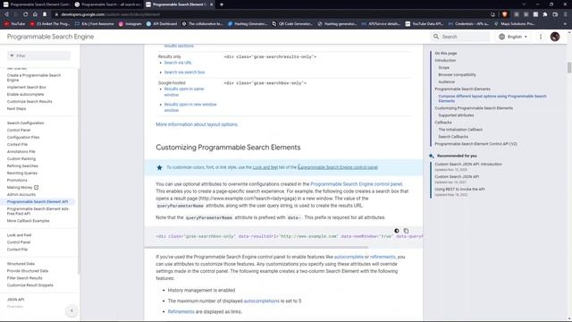Click Results open in new window link
The image size is (572, 322).
click(x=190, y=107)
